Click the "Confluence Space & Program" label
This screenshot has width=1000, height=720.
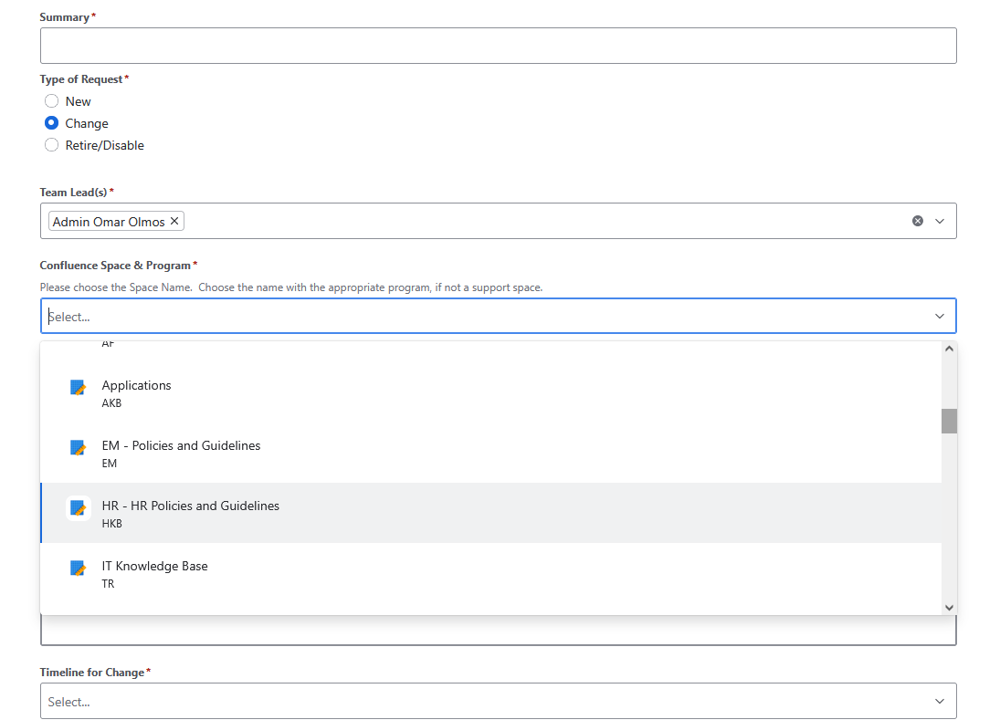[x=115, y=265]
